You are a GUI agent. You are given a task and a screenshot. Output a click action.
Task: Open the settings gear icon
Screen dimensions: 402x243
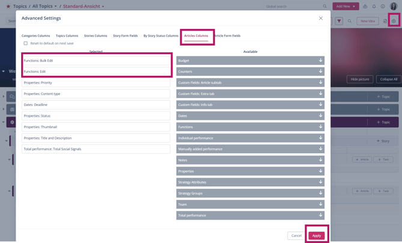(394, 21)
